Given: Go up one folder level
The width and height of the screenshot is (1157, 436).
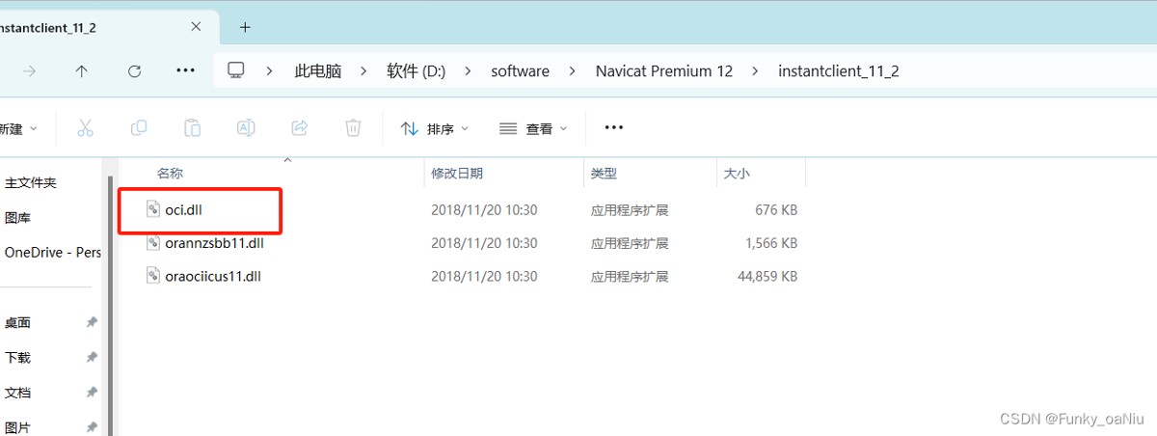Looking at the screenshot, I should click(x=82, y=70).
